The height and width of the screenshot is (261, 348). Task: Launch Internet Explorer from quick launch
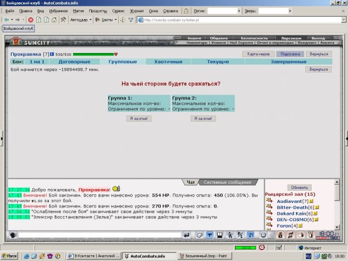click(x=27, y=256)
